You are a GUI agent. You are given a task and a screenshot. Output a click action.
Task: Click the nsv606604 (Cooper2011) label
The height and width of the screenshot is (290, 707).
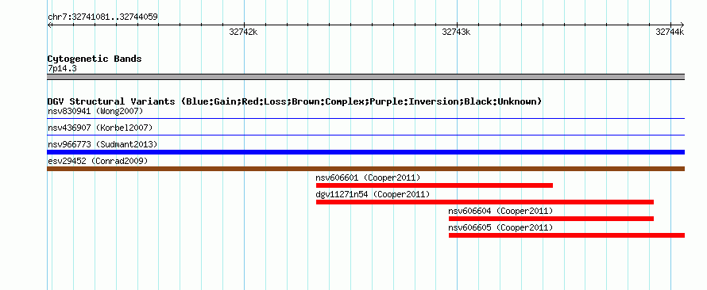tap(500, 211)
